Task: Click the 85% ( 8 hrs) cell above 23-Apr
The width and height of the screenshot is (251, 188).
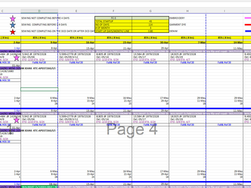Action: click(x=113, y=38)
